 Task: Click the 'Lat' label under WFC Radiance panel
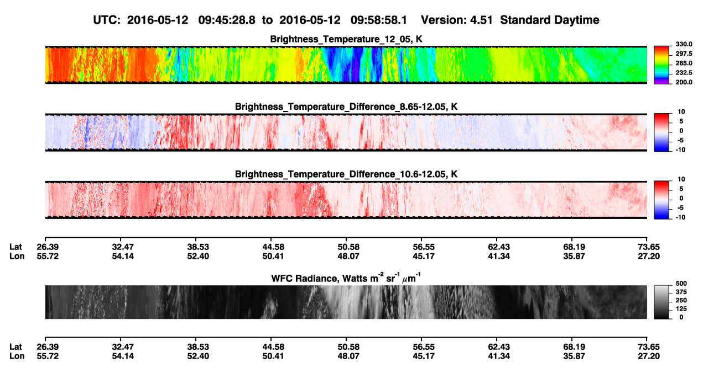coord(15,346)
